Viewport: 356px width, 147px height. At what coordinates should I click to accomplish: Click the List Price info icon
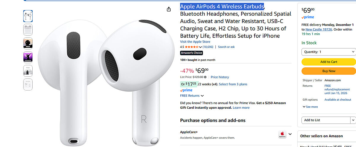point(205,77)
